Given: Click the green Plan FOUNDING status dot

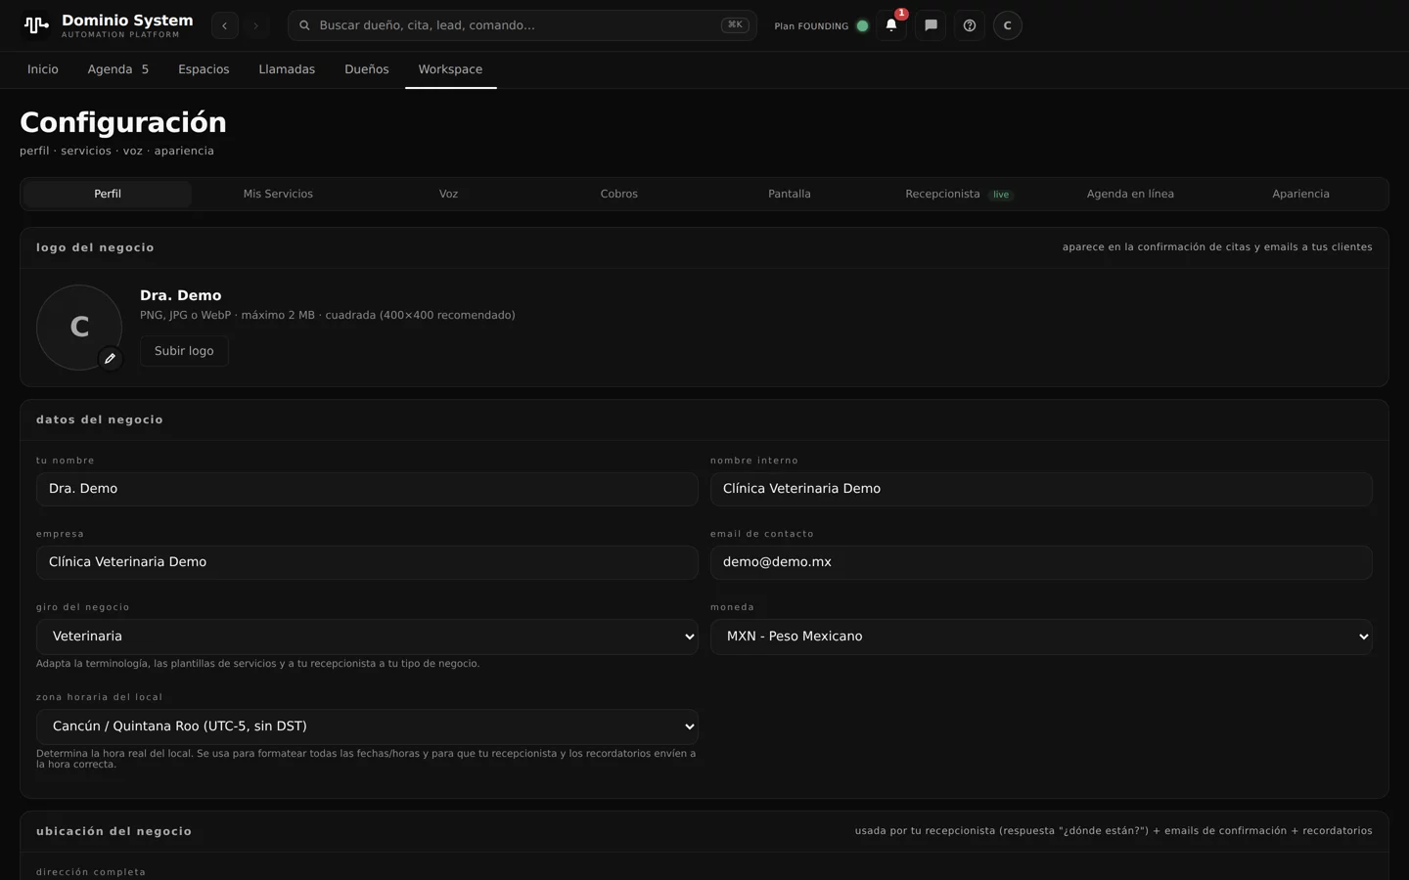Looking at the screenshot, I should coord(862,26).
